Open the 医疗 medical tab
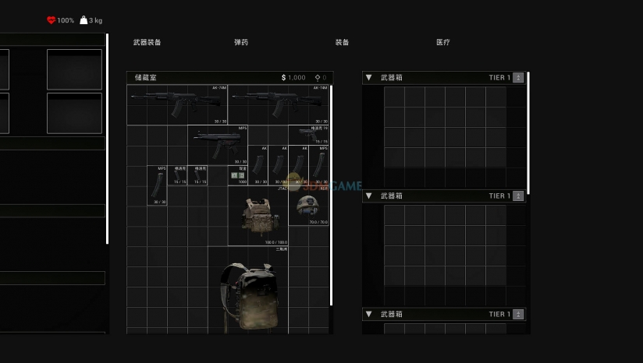The width and height of the screenshot is (643, 363). pos(443,42)
